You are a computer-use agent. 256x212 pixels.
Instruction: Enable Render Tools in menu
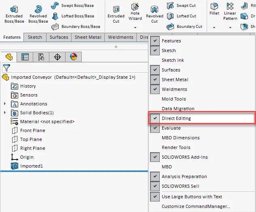pos(202,147)
